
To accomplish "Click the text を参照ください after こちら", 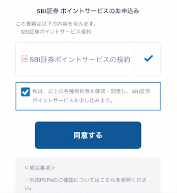I will [x=131, y=180].
